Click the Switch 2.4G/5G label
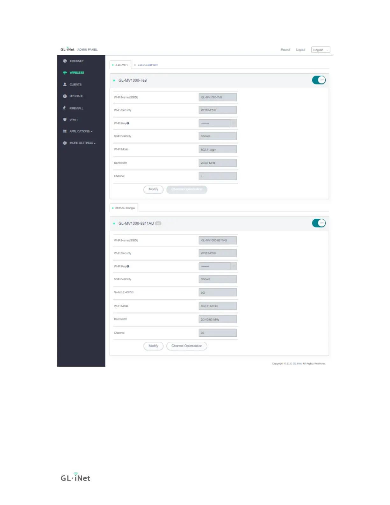This screenshot has height=505, width=390. click(124, 292)
